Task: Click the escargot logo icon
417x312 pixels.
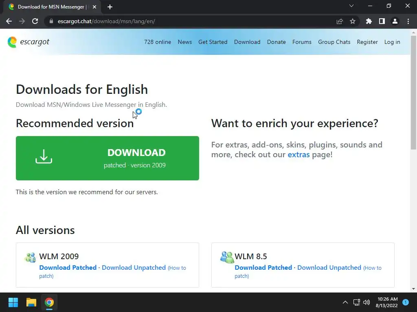Action: tap(12, 42)
